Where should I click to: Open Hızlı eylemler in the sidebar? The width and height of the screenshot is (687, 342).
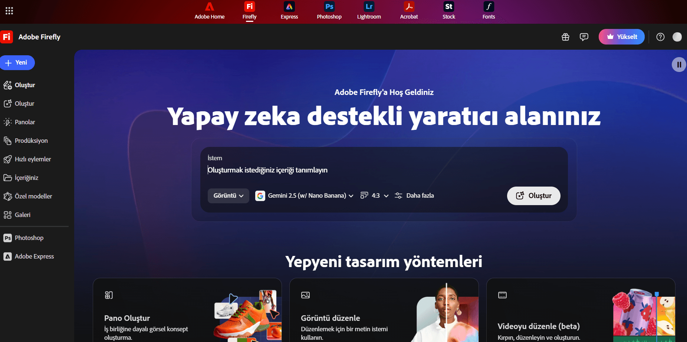click(x=33, y=159)
